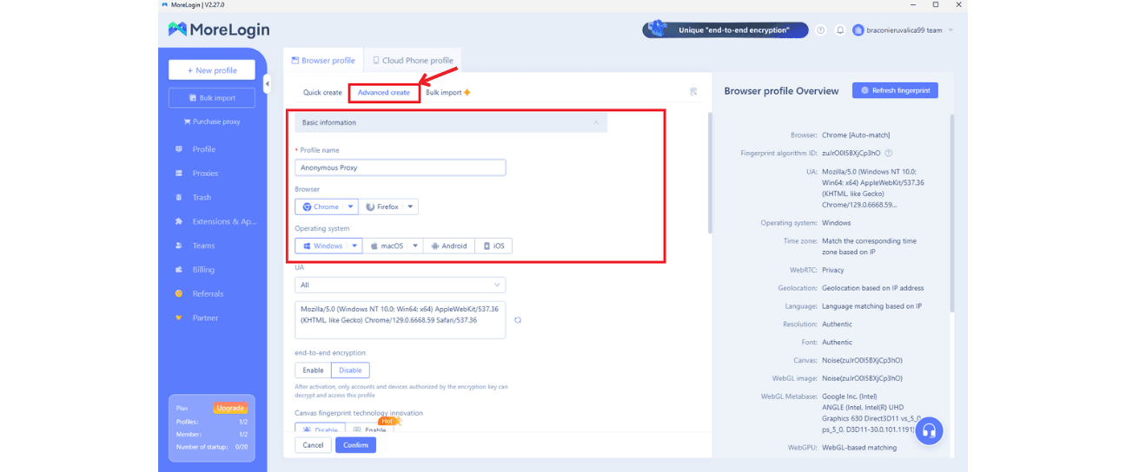Select Chrome as the browser
1126x472 pixels.
coord(321,207)
